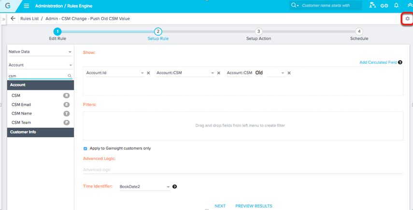The image size is (413, 210).
Task: Open the hierarchy sitemap icon in header
Action: click(x=372, y=5)
